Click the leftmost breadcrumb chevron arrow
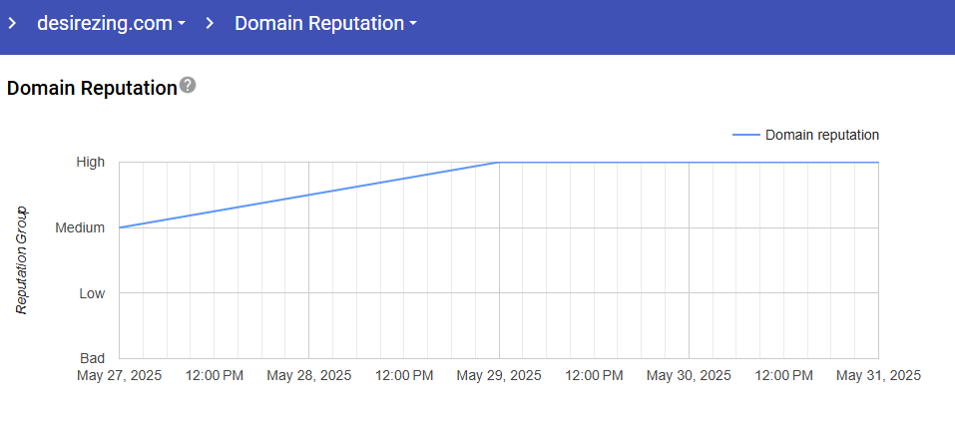Viewport: 955px width, 430px height. (12, 24)
